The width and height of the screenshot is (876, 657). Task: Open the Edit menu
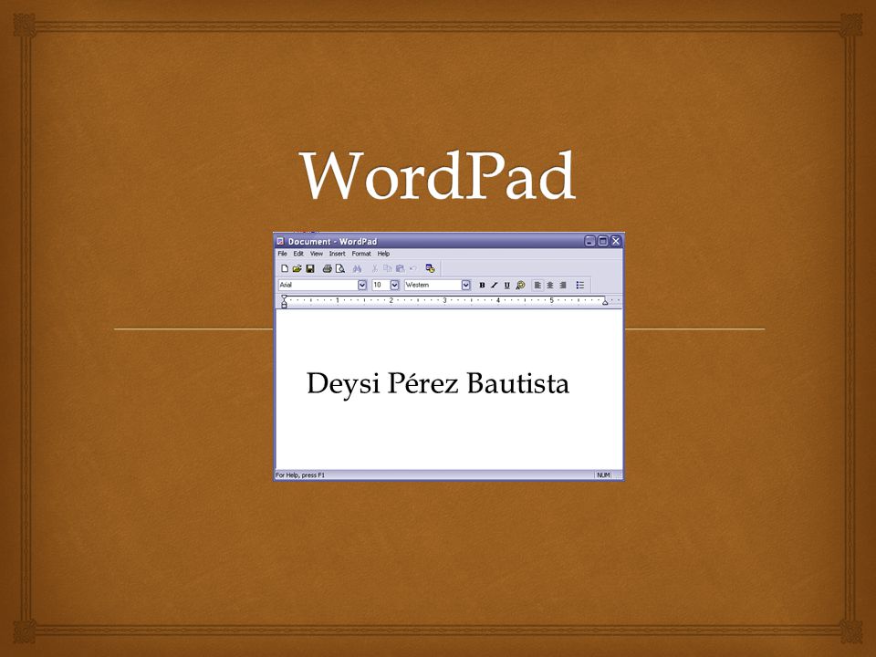tap(299, 254)
